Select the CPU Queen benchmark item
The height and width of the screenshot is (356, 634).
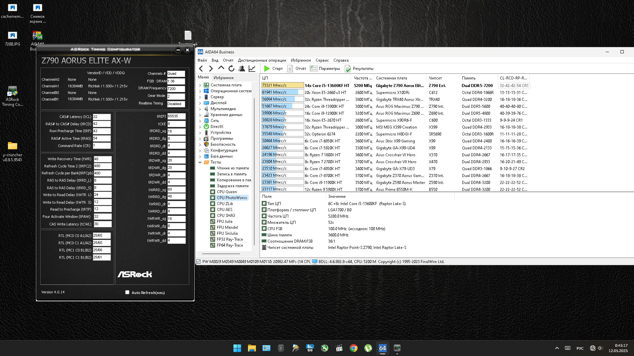pos(227,192)
